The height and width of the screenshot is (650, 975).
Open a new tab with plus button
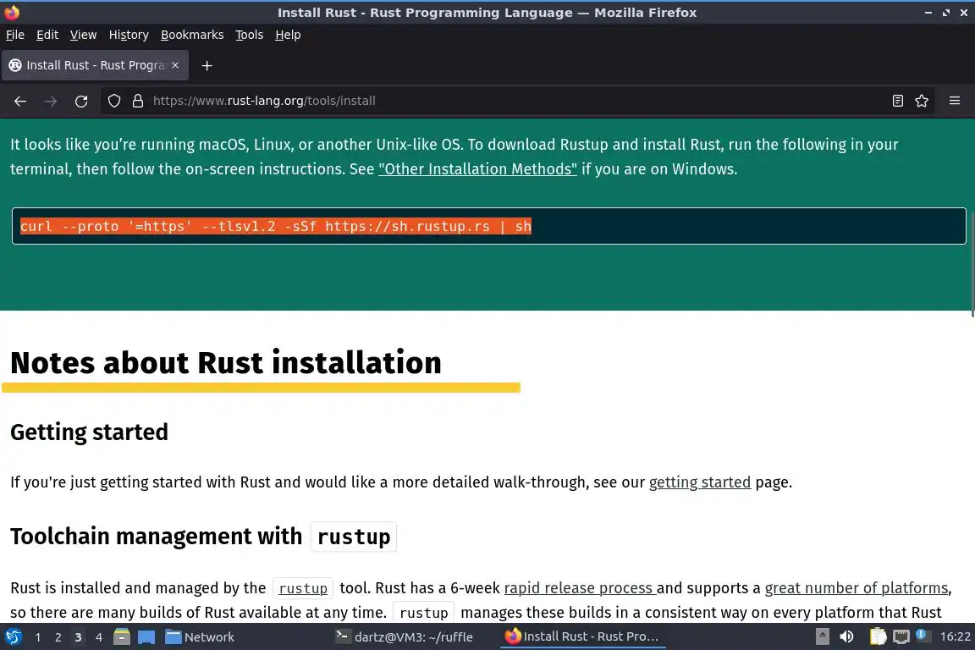207,65
